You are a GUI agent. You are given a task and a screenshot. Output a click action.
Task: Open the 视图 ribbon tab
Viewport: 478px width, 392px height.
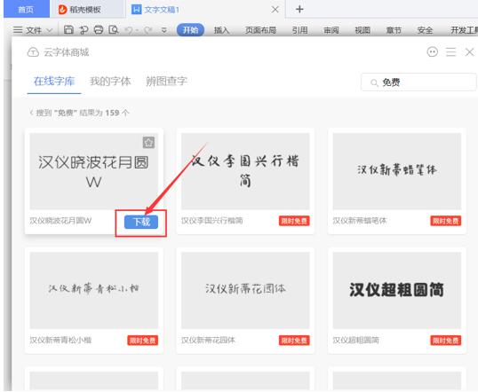362,30
